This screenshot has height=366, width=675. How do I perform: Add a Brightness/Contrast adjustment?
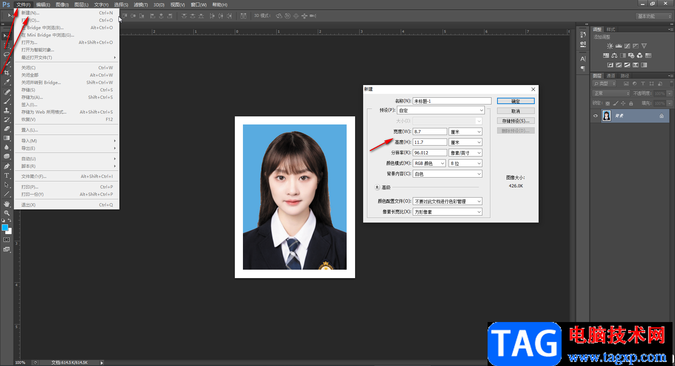[610, 46]
